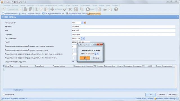
Task: Click the row indicator arrow in the empty table row
Action: 4,69
